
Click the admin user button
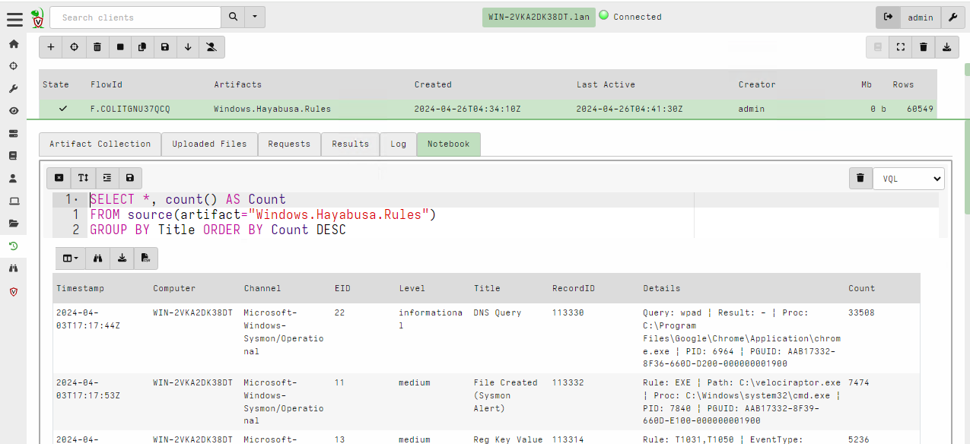pyautogui.click(x=921, y=17)
